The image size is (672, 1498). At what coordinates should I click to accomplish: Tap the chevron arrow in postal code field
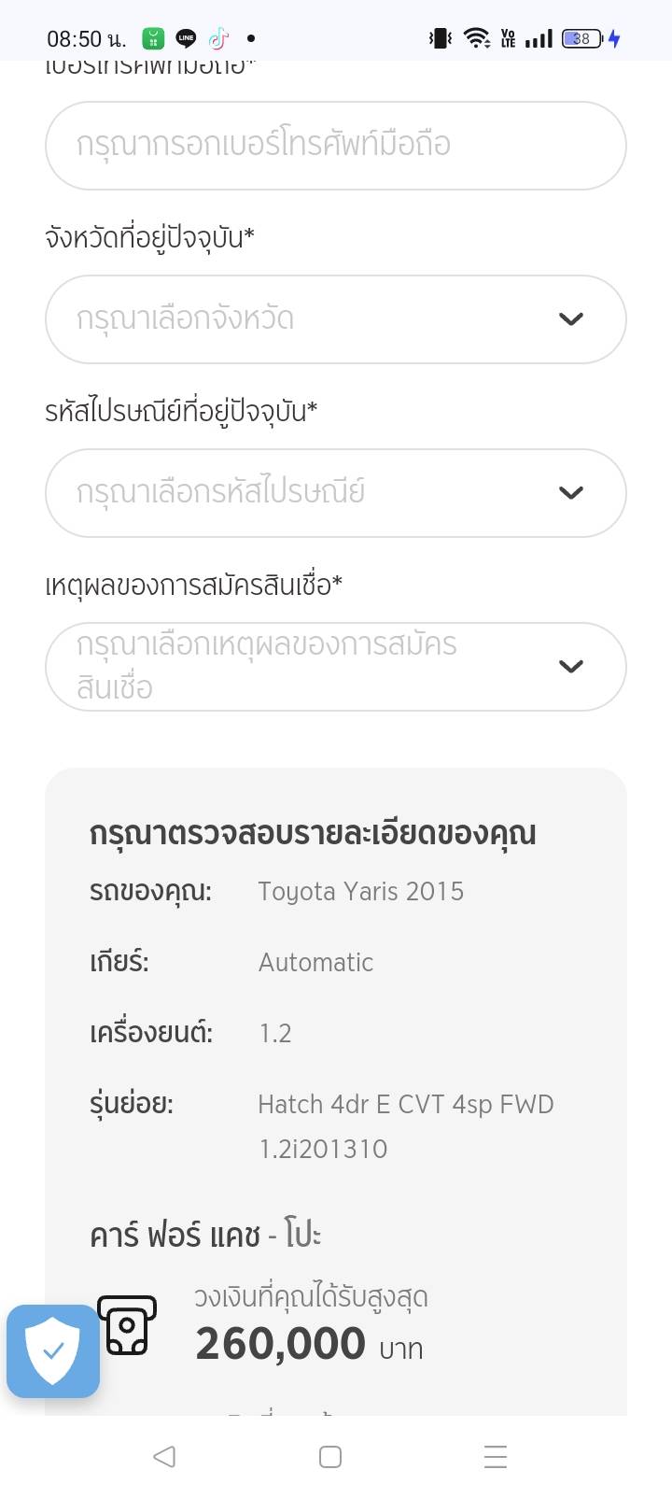tap(570, 493)
